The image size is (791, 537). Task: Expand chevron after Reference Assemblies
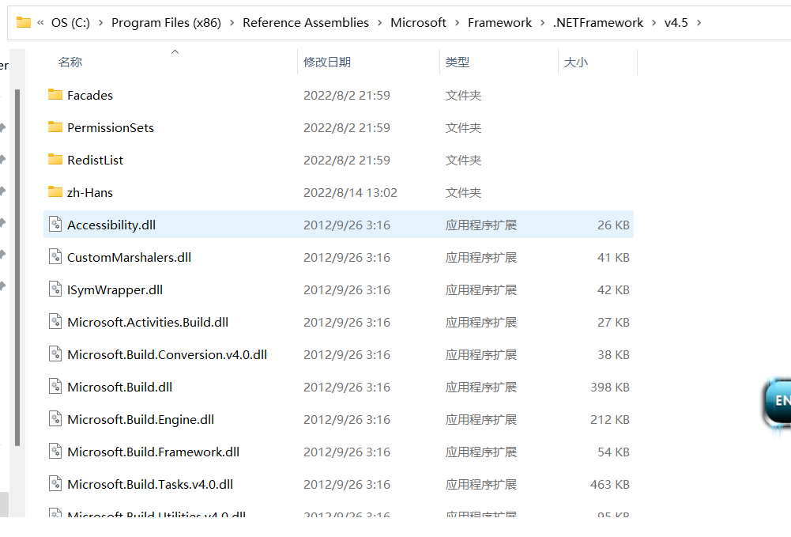pos(380,23)
